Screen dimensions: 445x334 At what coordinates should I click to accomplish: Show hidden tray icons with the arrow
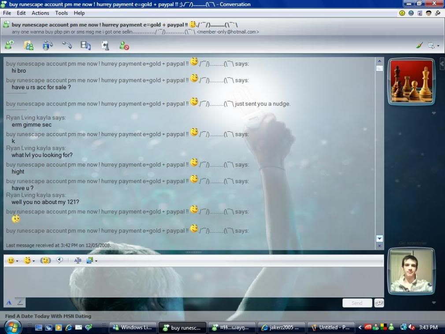coord(360,327)
